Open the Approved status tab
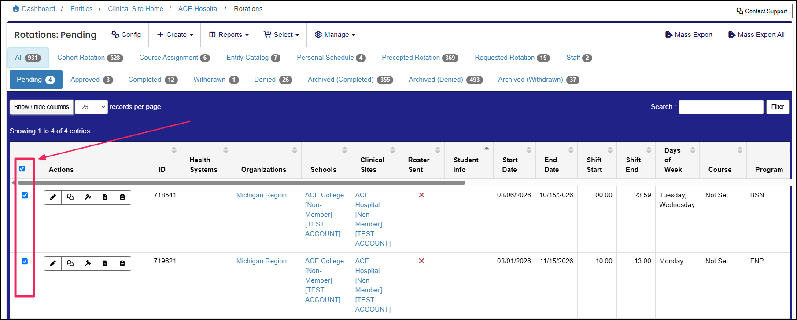Screen dimensions: 797x320 click(92, 80)
